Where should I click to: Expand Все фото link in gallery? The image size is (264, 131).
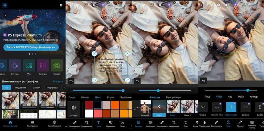point(58,81)
